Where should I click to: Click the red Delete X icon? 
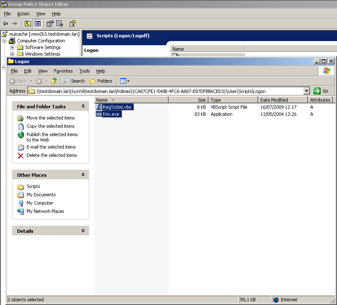[21, 156]
